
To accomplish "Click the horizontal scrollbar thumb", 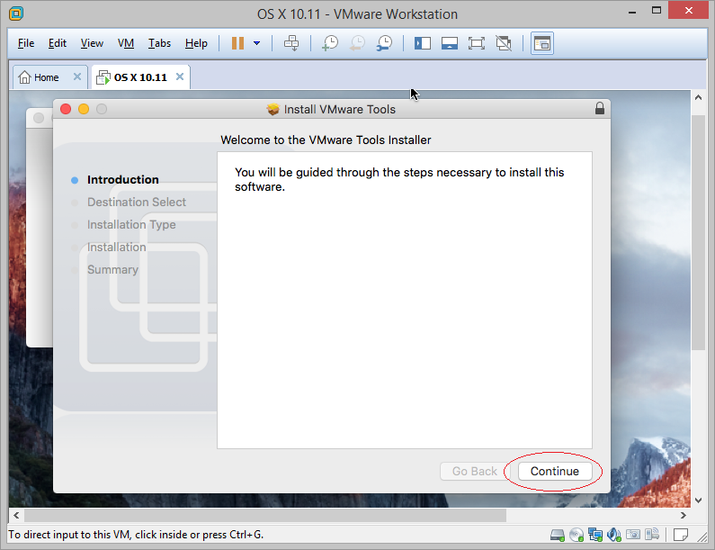I will 265,515.
